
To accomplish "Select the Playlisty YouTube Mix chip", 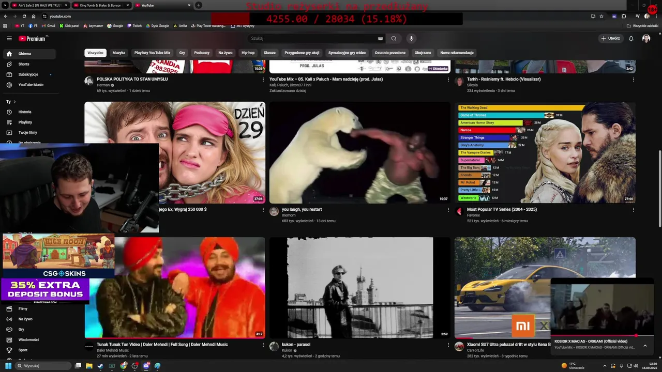I will 152,53.
